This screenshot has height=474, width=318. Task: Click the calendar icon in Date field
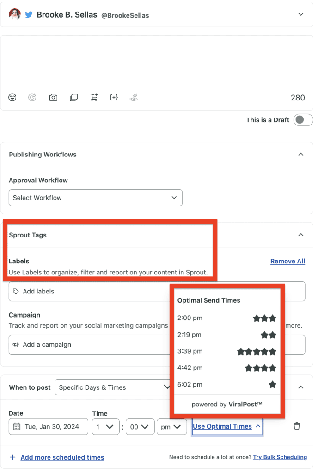[17, 426]
